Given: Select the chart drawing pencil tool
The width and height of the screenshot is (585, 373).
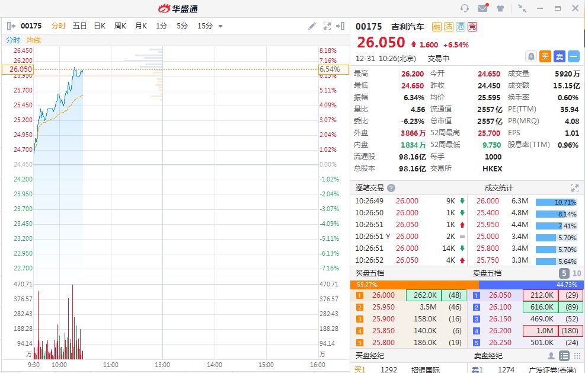Looking at the screenshot, I should pos(312,26).
